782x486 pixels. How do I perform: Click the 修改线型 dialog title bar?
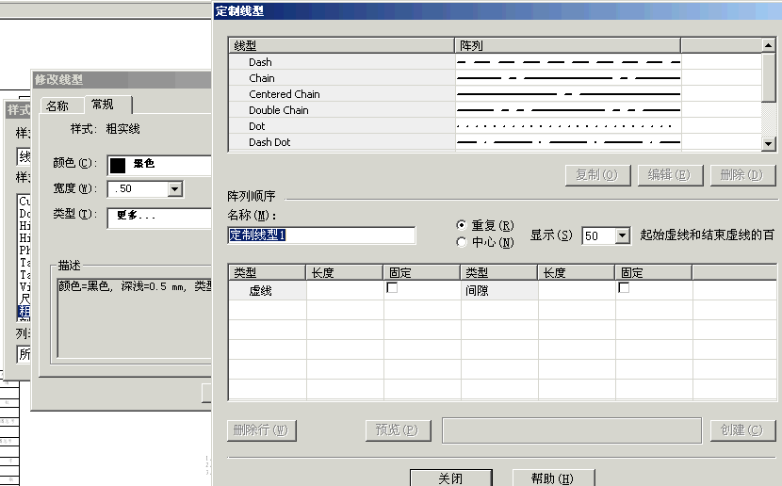[x=122, y=79]
